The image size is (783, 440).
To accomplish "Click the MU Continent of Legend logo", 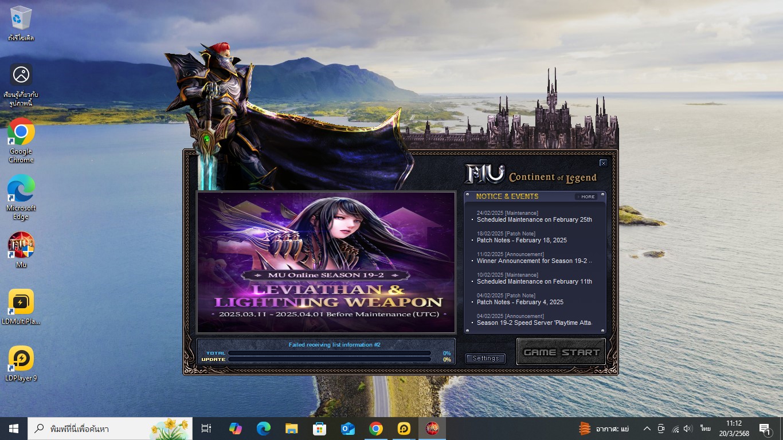I will point(531,175).
